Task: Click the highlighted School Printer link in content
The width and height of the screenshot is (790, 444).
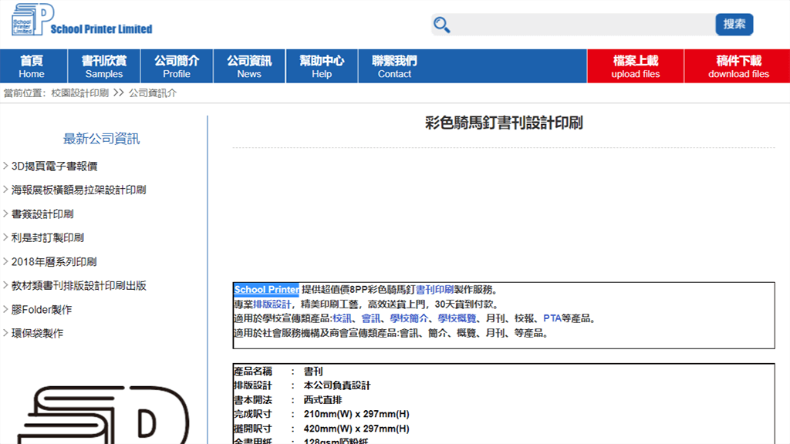Action: pos(266,290)
